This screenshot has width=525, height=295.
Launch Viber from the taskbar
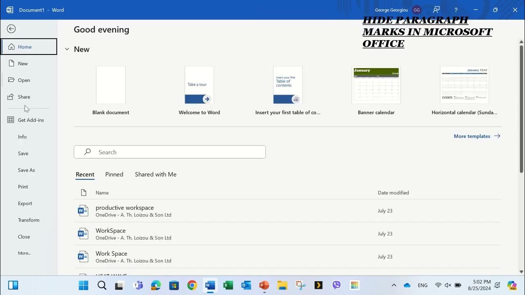coord(337,285)
